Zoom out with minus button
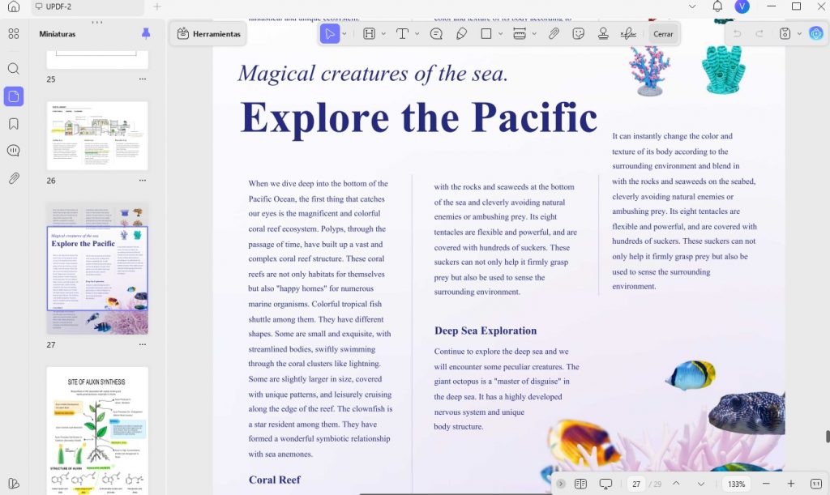 tap(766, 484)
